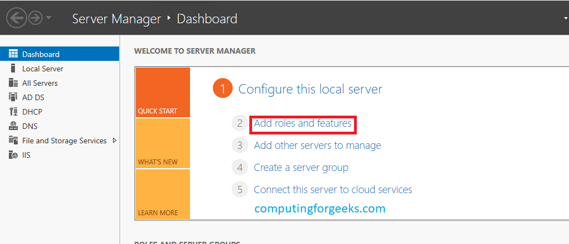Click Connect this server to cloud services
The width and height of the screenshot is (569, 244).
333,190
